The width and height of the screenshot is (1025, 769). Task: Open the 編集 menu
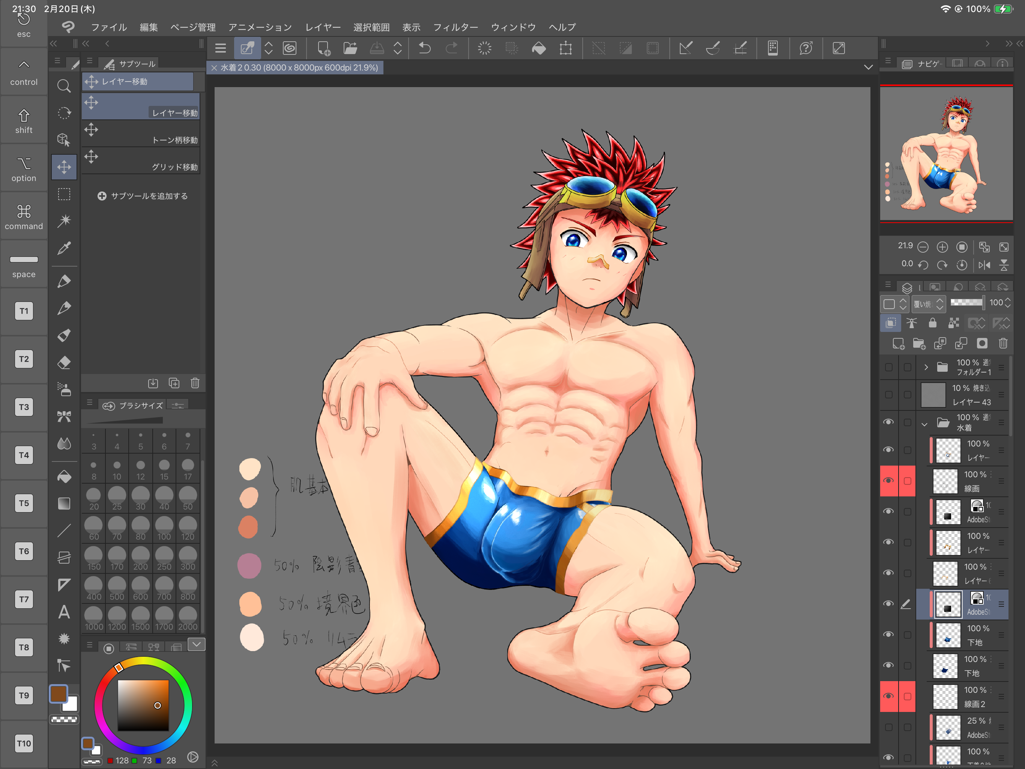(149, 27)
